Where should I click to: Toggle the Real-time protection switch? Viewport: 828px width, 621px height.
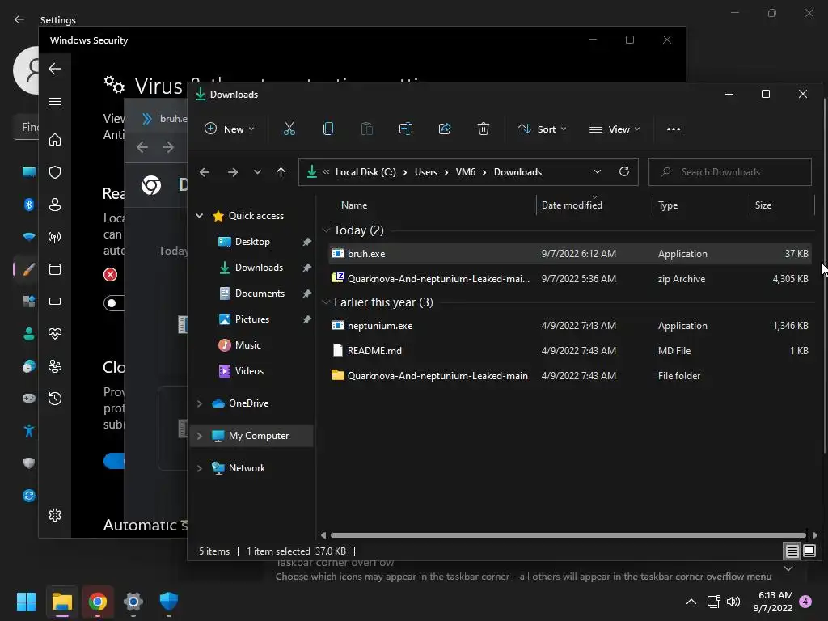coord(113,303)
